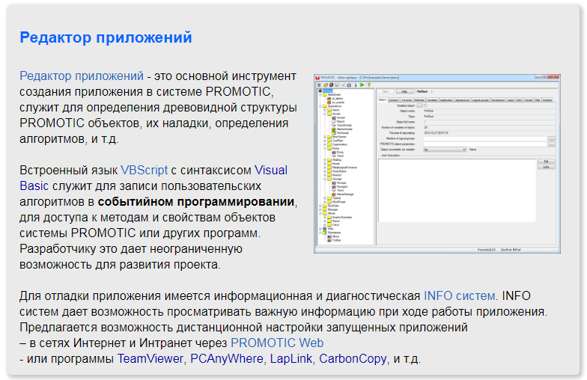The image size is (587, 380).
Task: Go to the INFO систем link
Action: 459,296
